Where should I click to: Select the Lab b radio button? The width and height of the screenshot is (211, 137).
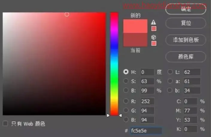pos(170,90)
